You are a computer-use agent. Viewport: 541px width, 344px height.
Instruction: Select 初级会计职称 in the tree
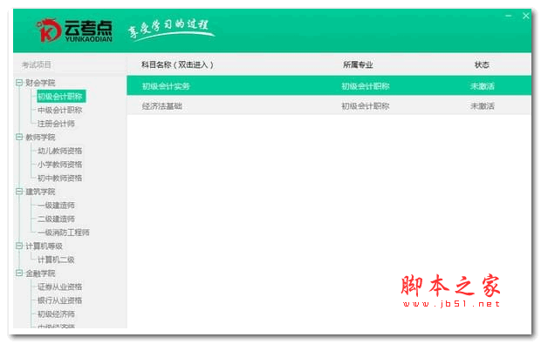pos(60,97)
